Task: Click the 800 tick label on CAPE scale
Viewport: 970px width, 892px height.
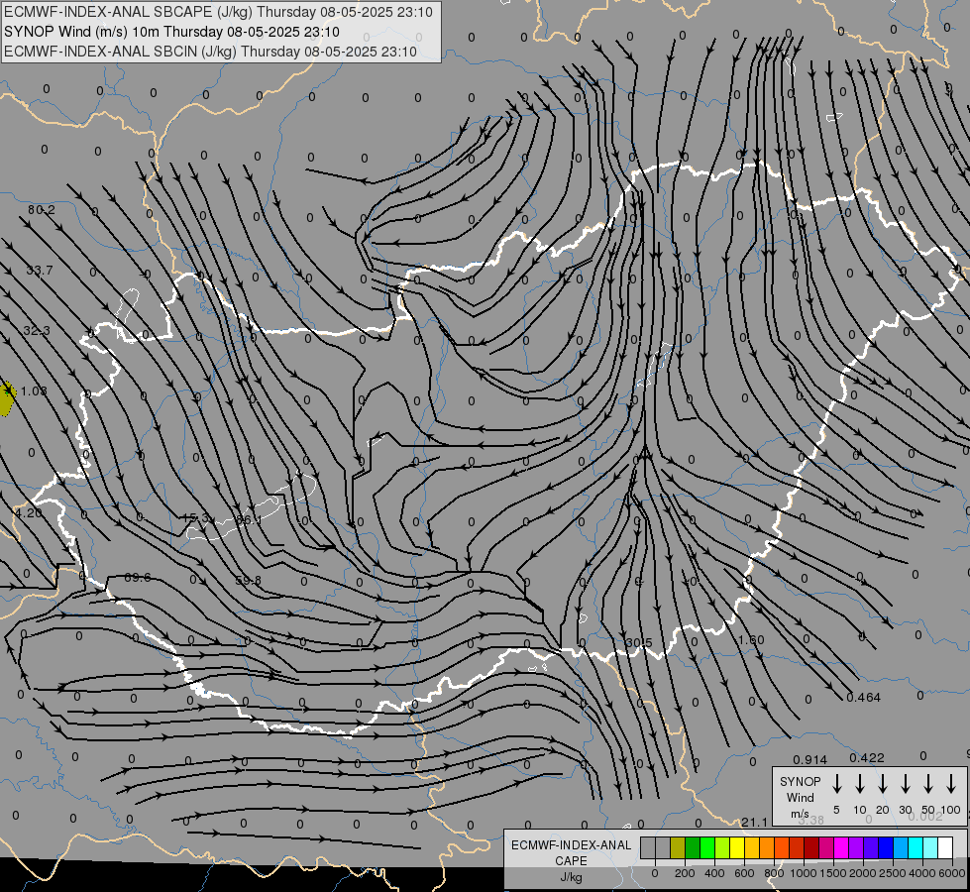Action: click(774, 873)
